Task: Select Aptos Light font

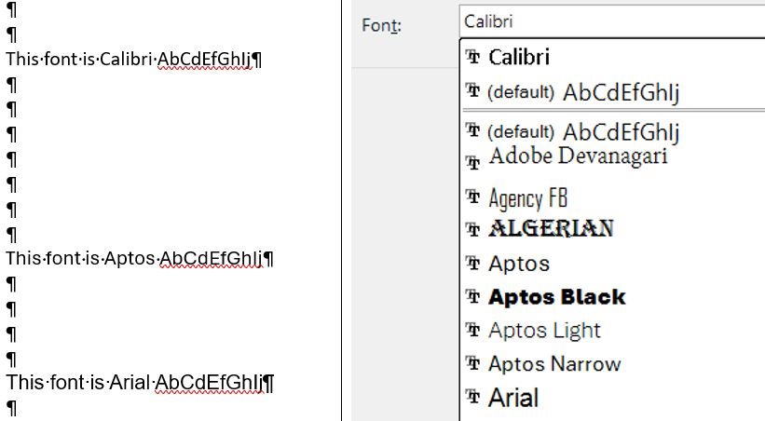Action: (544, 331)
